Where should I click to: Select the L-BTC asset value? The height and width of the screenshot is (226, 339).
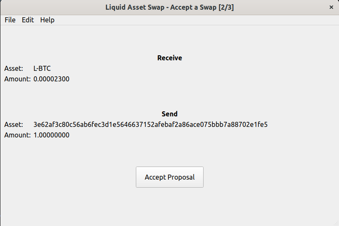pyautogui.click(x=42, y=68)
